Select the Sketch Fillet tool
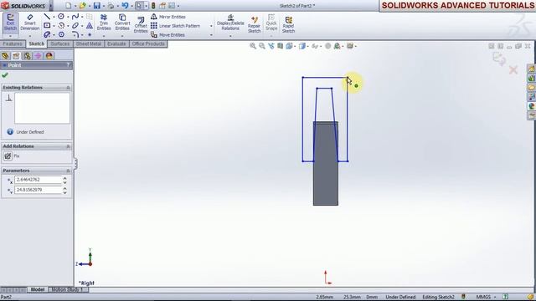The image size is (536, 301). pyautogui.click(x=75, y=34)
